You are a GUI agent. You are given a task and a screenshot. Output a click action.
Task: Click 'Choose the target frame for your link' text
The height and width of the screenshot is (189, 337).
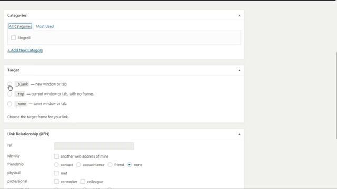pos(38,117)
